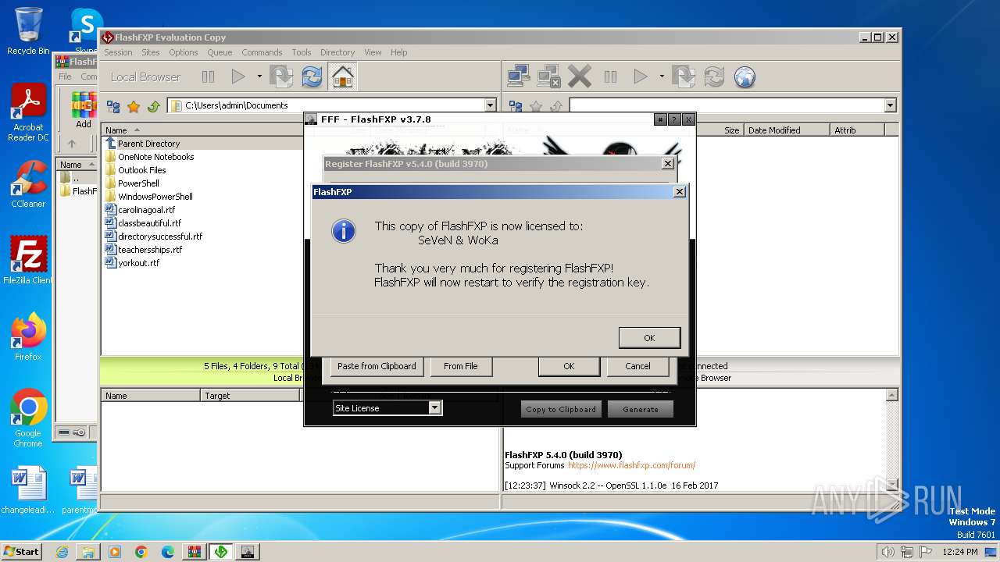Open FileZilla Client desktop icon
The image size is (1000, 562).
(x=28, y=261)
